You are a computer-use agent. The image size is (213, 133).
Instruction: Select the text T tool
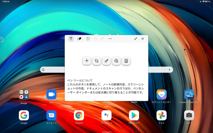coord(71,39)
